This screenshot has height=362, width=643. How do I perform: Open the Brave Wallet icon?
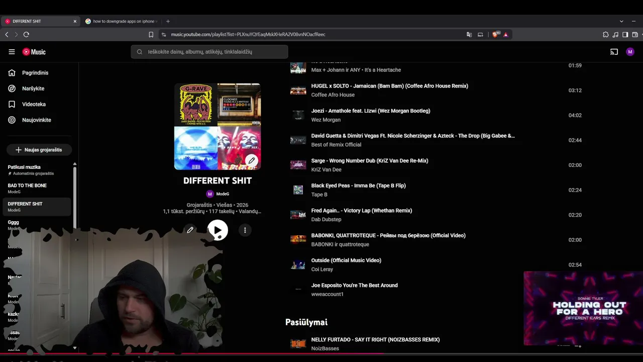(635, 34)
